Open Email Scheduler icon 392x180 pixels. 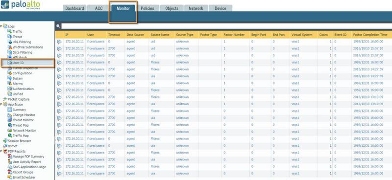click(9, 177)
